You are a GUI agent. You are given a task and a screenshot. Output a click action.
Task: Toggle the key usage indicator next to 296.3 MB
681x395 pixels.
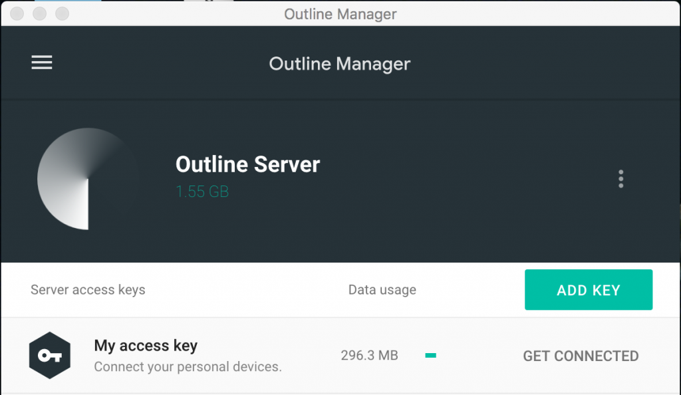point(430,355)
